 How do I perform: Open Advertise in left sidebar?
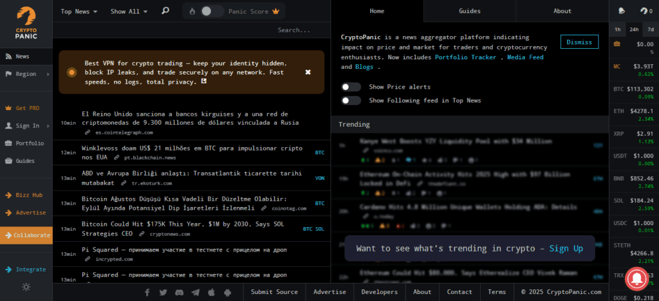tap(26, 213)
